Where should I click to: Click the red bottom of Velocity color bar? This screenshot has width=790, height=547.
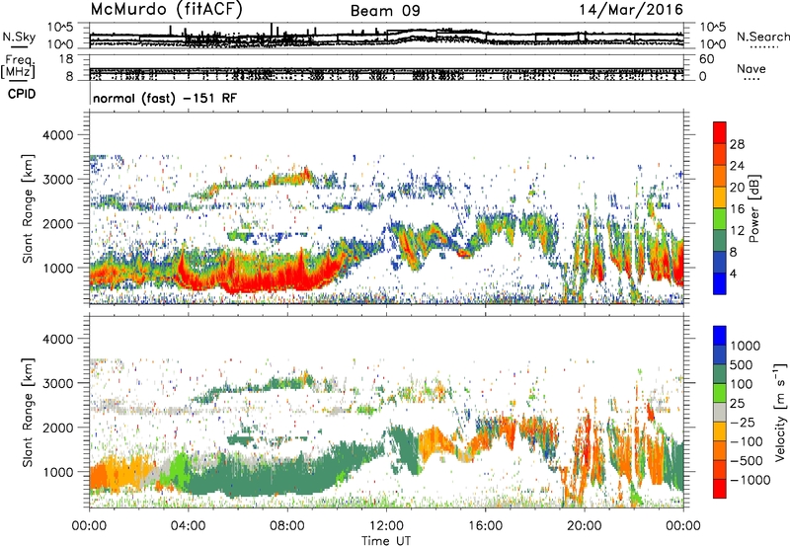point(720,489)
